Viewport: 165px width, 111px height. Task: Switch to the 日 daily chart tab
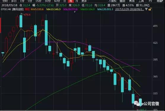click(x=65, y=1)
